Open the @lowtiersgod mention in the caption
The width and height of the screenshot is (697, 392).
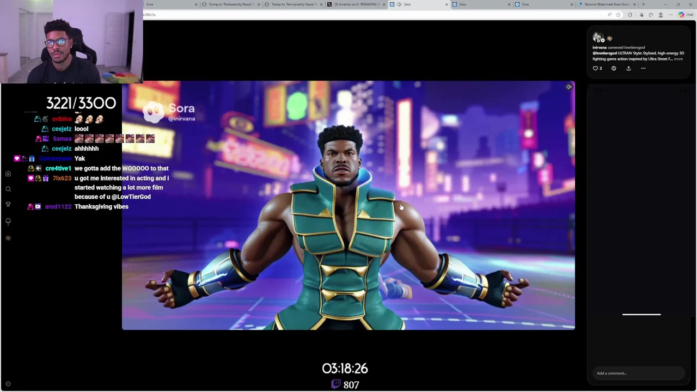(604, 53)
